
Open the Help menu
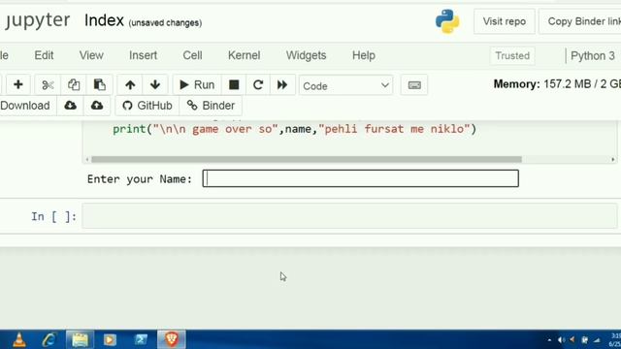point(364,55)
